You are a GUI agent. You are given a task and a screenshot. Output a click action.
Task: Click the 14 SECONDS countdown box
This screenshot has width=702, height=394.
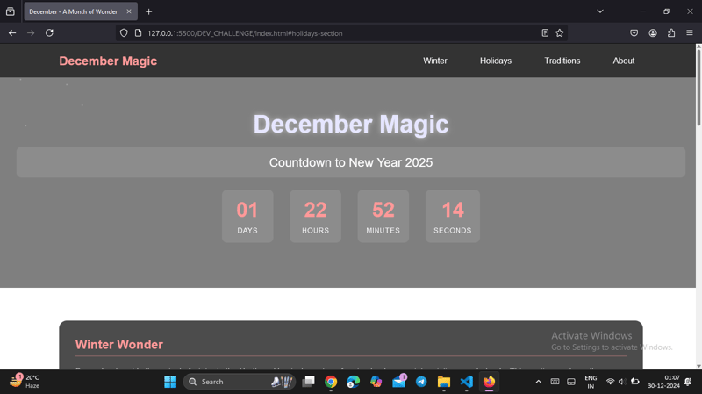[x=453, y=216]
